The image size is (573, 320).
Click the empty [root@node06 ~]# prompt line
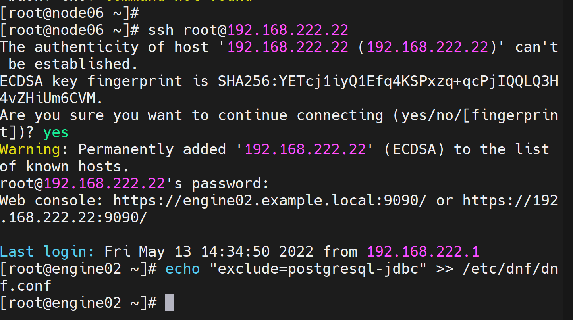tap(69, 13)
